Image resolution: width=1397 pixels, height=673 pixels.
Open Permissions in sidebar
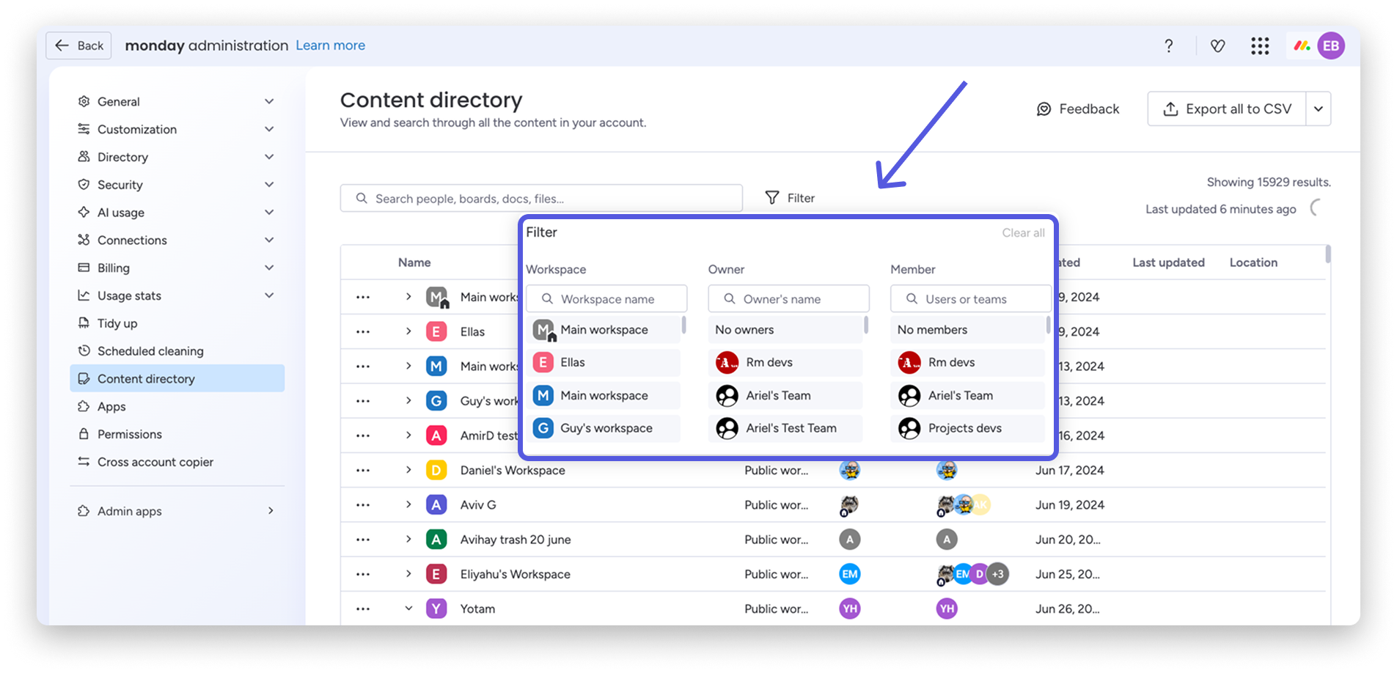(177, 434)
